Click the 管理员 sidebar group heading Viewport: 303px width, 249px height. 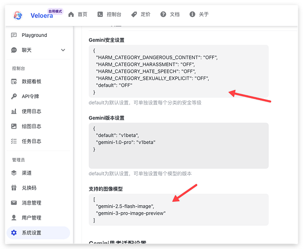pos(18,160)
